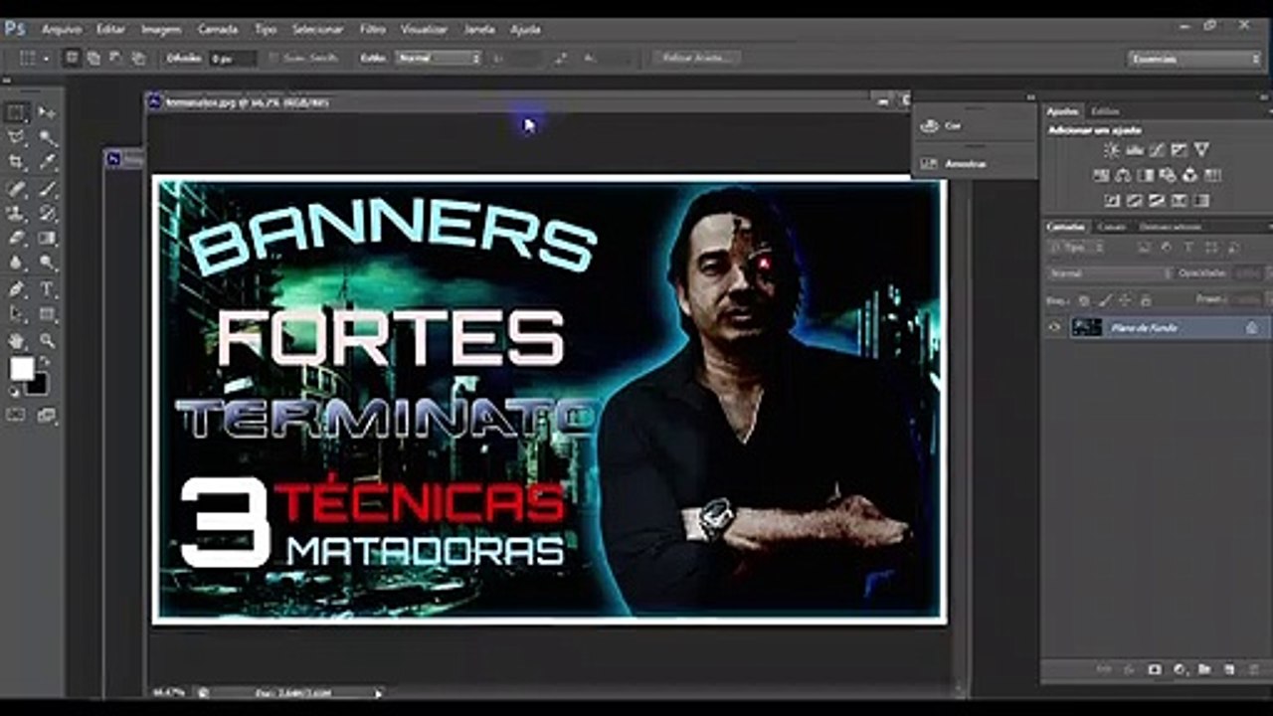
Task: Add a Photo Filter adjustment
Action: 1168,175
